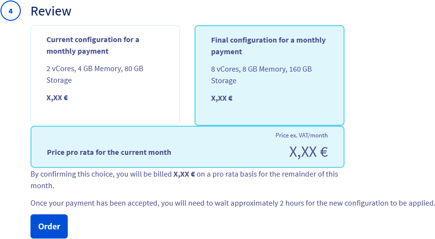Click the Price ex. VAT/month label

(301, 135)
